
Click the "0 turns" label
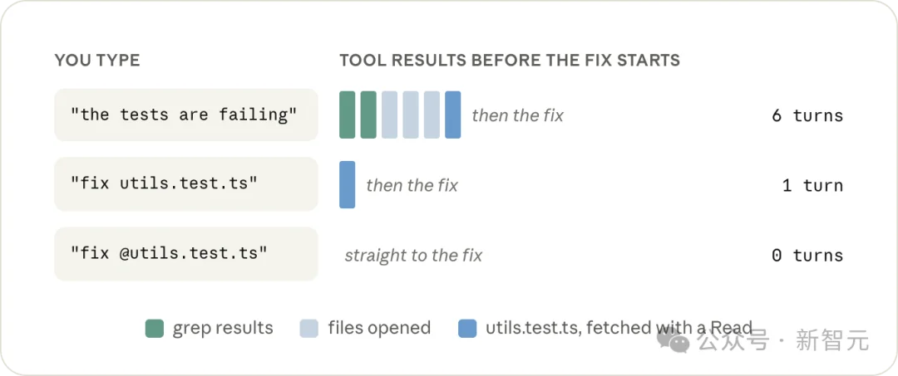pos(807,256)
